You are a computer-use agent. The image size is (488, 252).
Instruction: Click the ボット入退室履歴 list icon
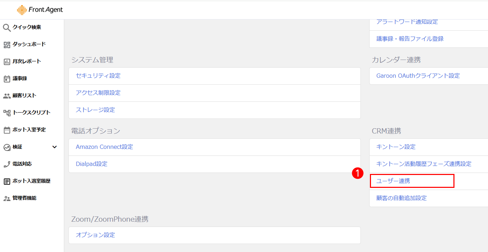pyautogui.click(x=7, y=181)
